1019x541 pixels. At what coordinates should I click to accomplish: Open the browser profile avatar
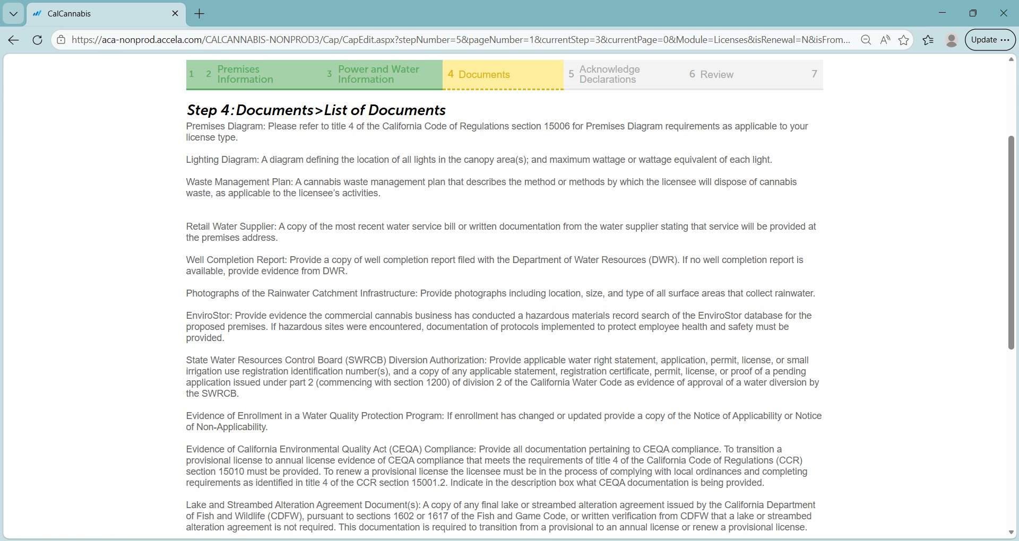(952, 40)
